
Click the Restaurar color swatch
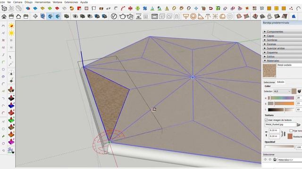tap(290, 136)
